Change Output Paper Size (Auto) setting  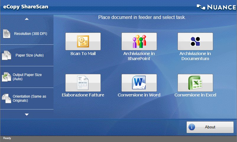pyautogui.click(x=27, y=77)
